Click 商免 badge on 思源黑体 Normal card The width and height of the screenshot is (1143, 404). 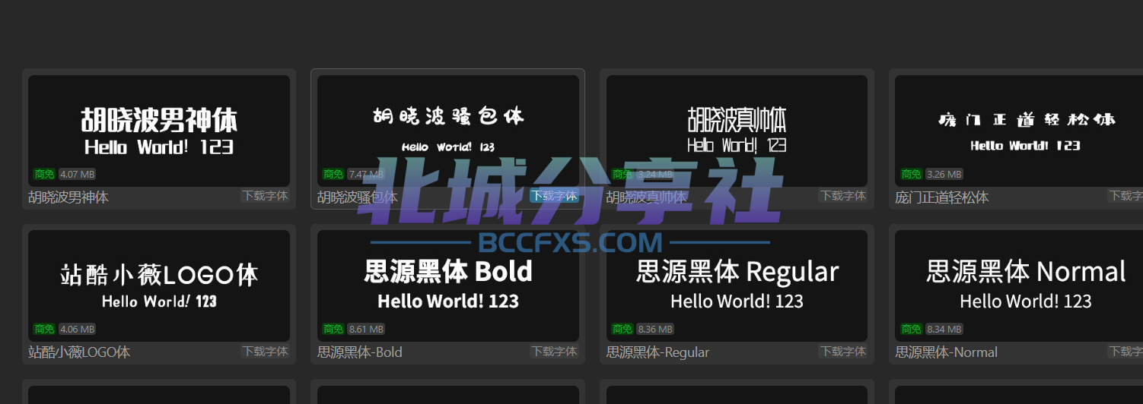pyautogui.click(x=912, y=330)
